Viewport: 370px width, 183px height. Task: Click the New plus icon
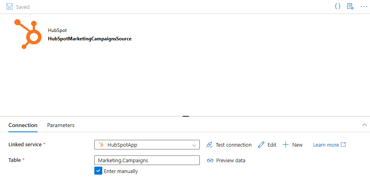coord(286,145)
